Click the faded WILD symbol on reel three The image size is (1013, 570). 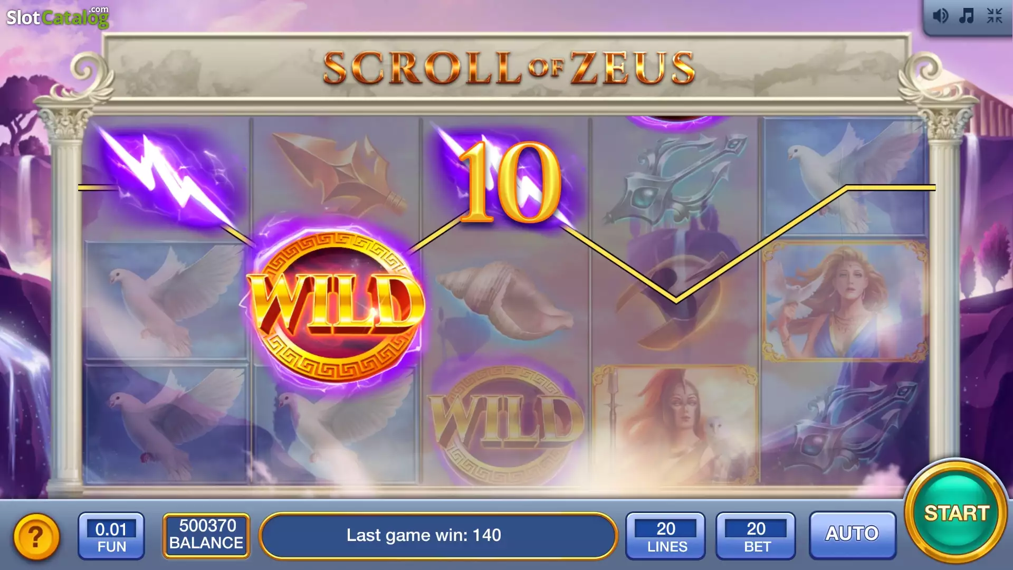(506, 423)
